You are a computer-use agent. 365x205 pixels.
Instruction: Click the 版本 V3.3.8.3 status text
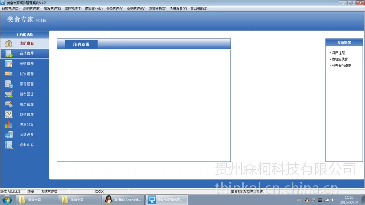coord(10,191)
